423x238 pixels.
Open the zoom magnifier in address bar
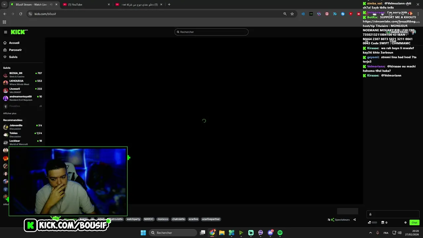(285, 14)
